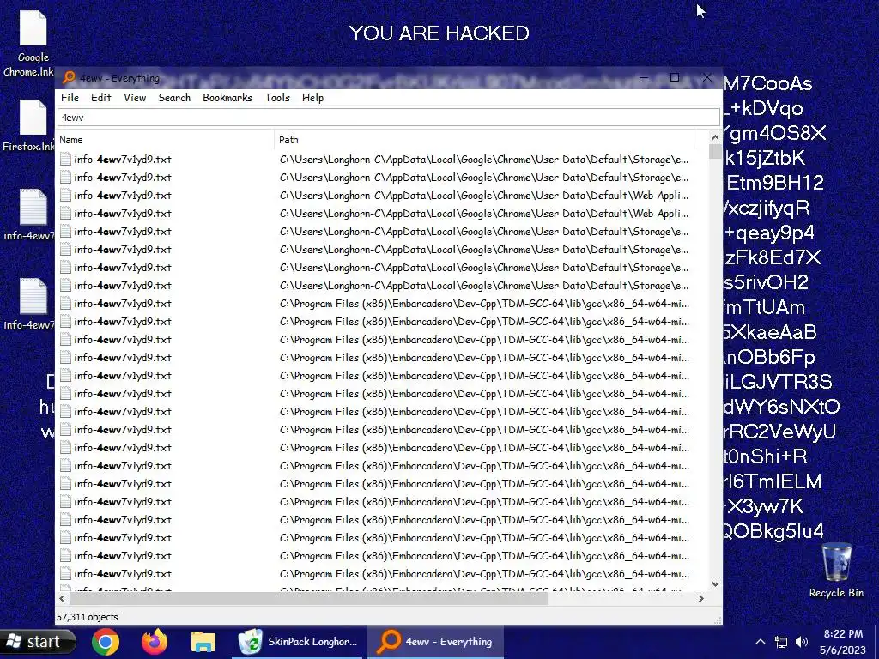Click the volume speaker icon in tray
This screenshot has height=659, width=879.
pyautogui.click(x=803, y=642)
